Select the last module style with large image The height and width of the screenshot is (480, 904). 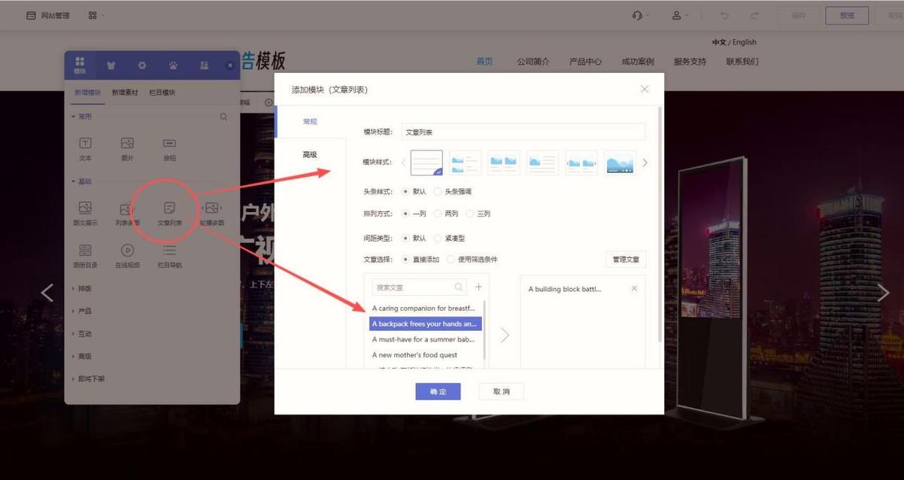pyautogui.click(x=620, y=163)
